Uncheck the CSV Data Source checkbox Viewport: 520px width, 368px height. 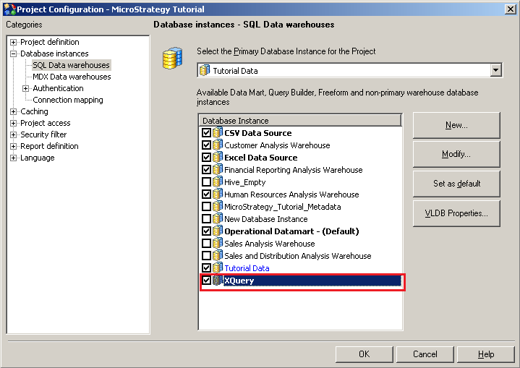tap(206, 132)
